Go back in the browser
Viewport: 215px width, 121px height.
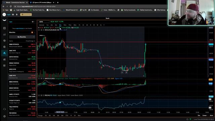pyautogui.click(x=3, y=6)
